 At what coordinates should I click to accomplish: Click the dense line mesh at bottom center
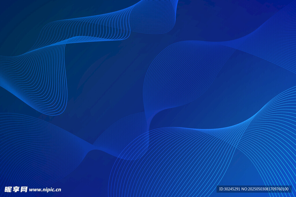(162, 167)
